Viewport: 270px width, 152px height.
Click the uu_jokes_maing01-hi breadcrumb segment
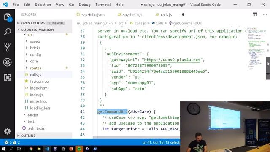[95, 23]
